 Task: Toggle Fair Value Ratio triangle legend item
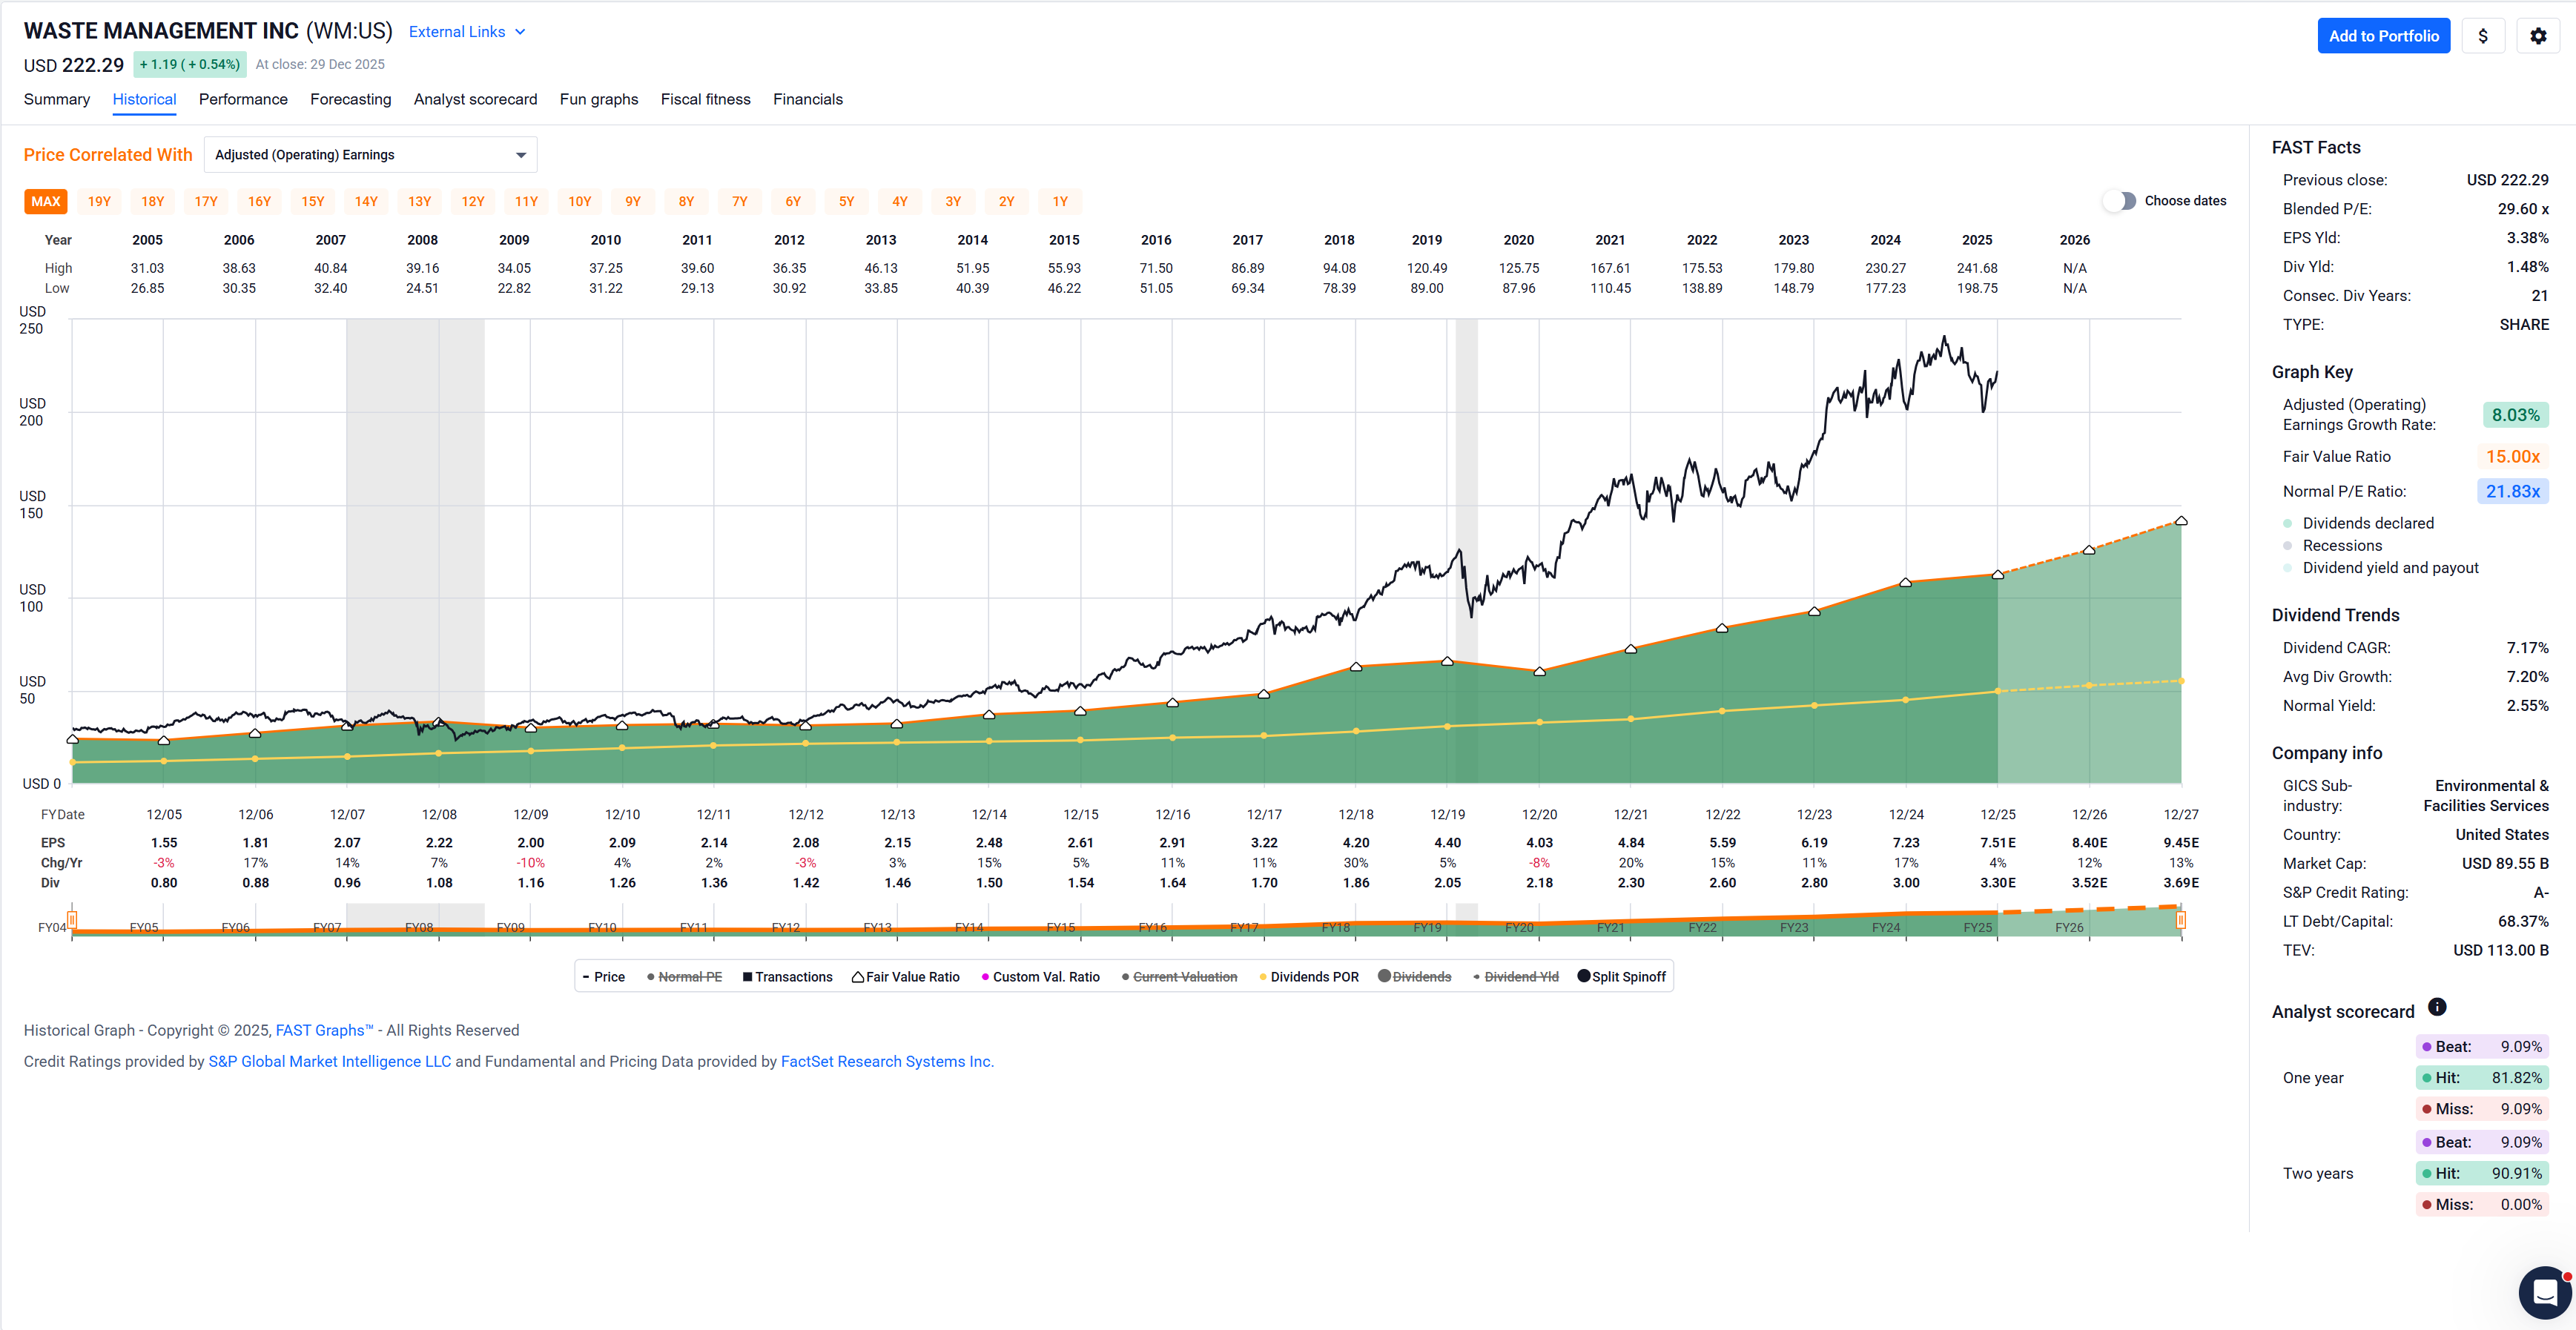858,977
